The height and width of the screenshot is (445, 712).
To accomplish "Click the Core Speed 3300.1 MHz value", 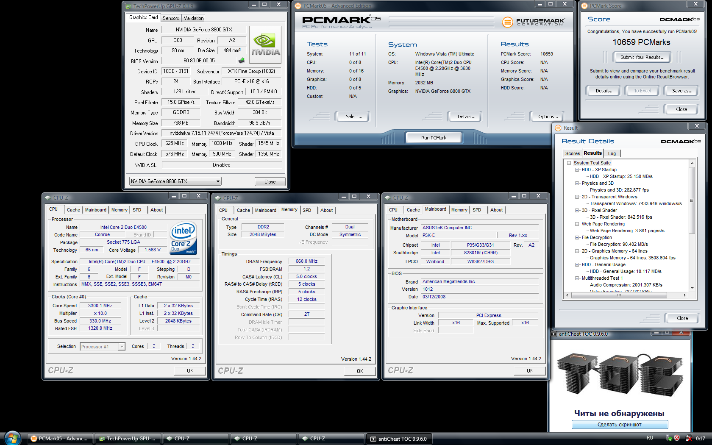I will coord(100,306).
